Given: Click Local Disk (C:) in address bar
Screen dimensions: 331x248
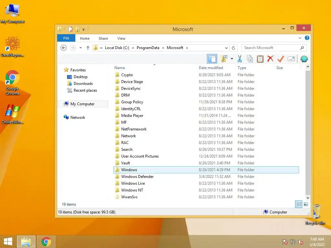Looking at the screenshot, I should coord(117,48).
